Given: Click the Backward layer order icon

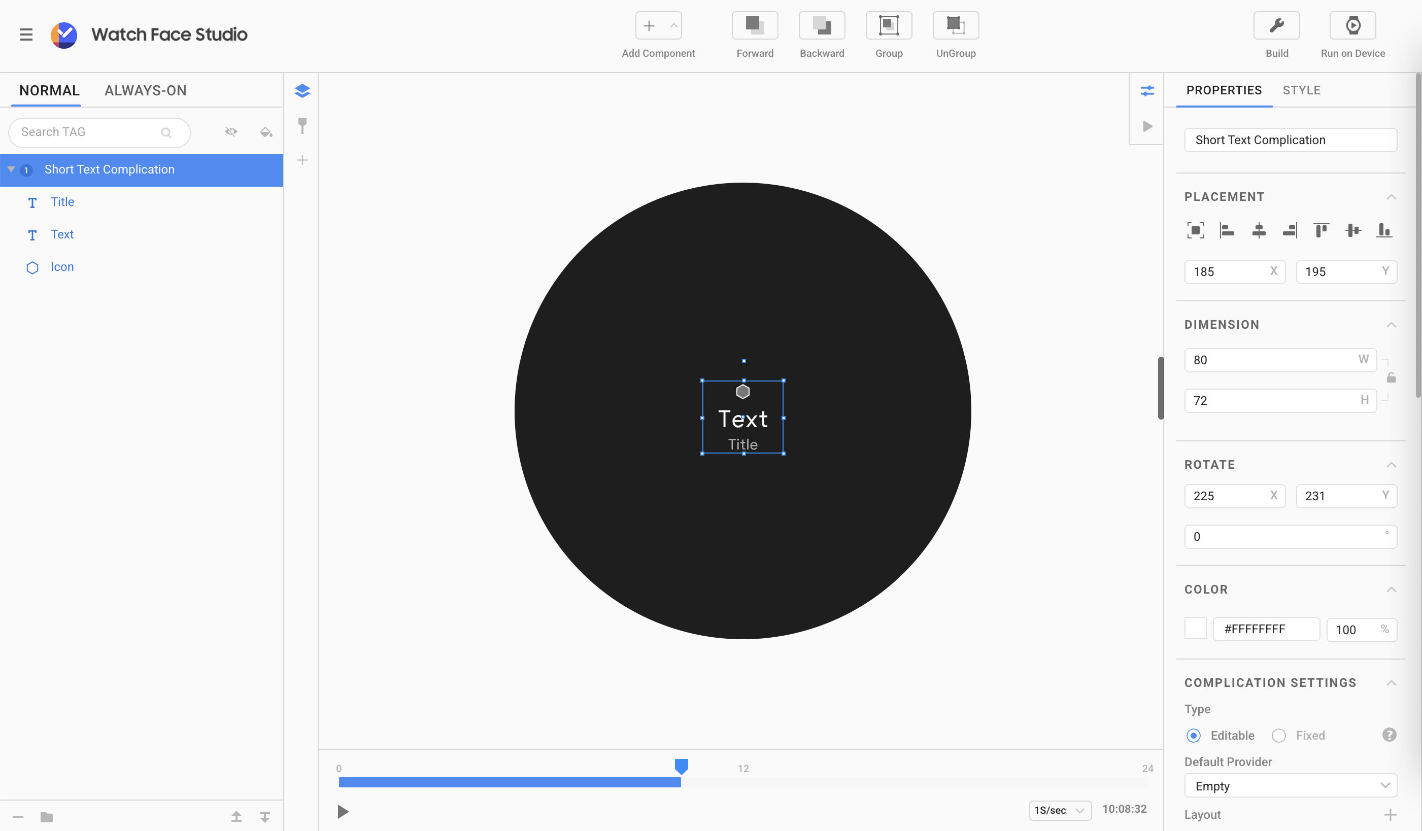Looking at the screenshot, I should pyautogui.click(x=822, y=26).
